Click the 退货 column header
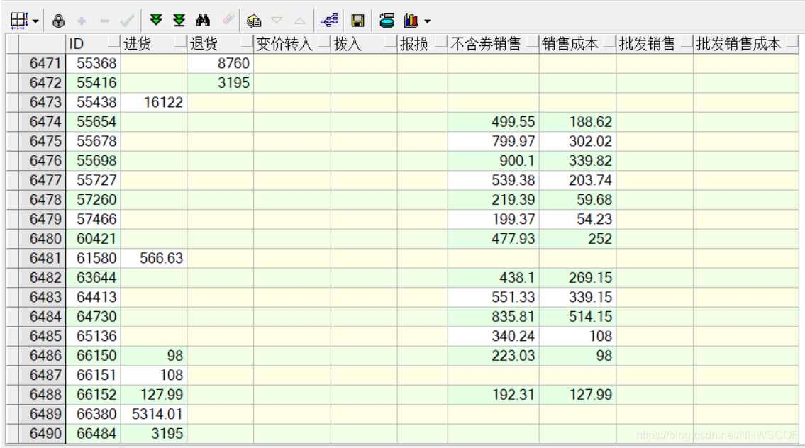 (x=221, y=44)
